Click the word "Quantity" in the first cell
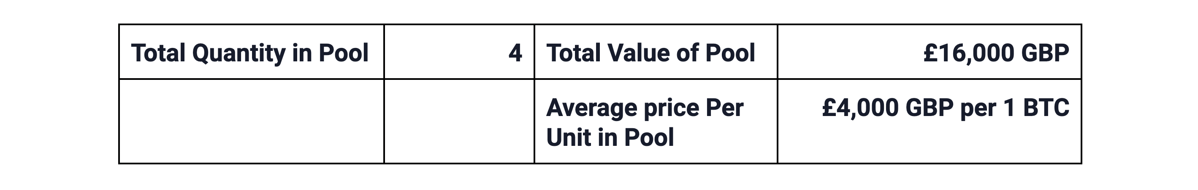The image size is (1198, 190). [239, 53]
